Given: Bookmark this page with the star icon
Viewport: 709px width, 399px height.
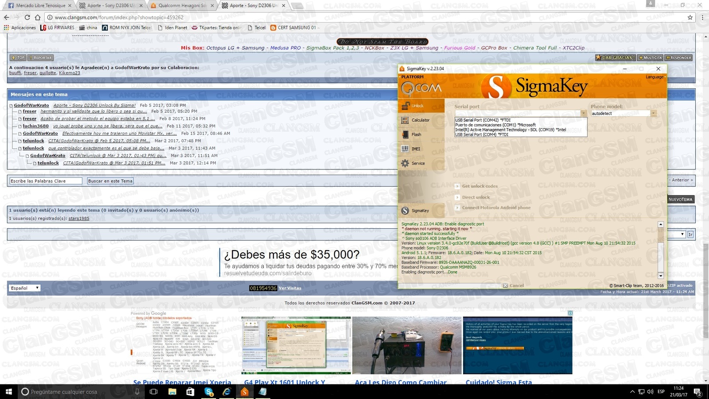Looking at the screenshot, I should 690,17.
